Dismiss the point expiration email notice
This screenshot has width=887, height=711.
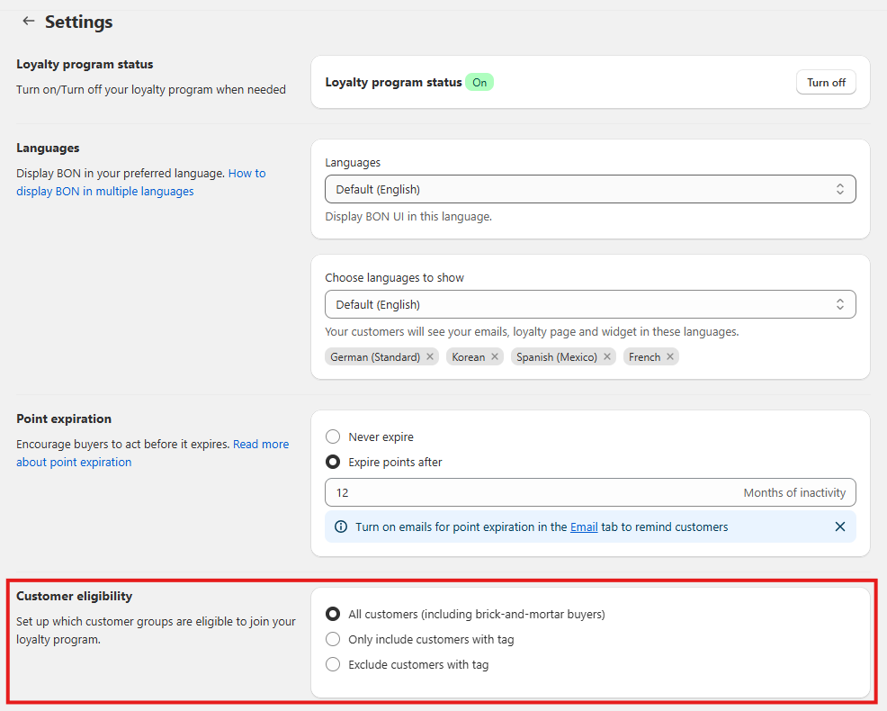click(840, 526)
